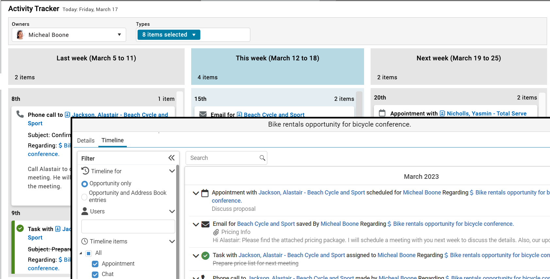
Task: Uncheck the Appointment checkbox
Action: 95,264
